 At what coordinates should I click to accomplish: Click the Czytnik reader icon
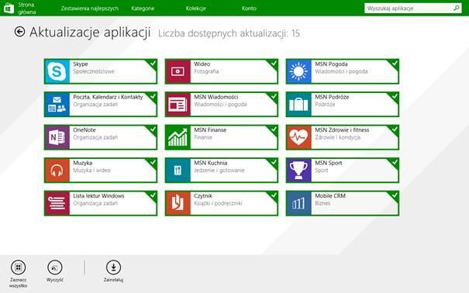coord(178,203)
